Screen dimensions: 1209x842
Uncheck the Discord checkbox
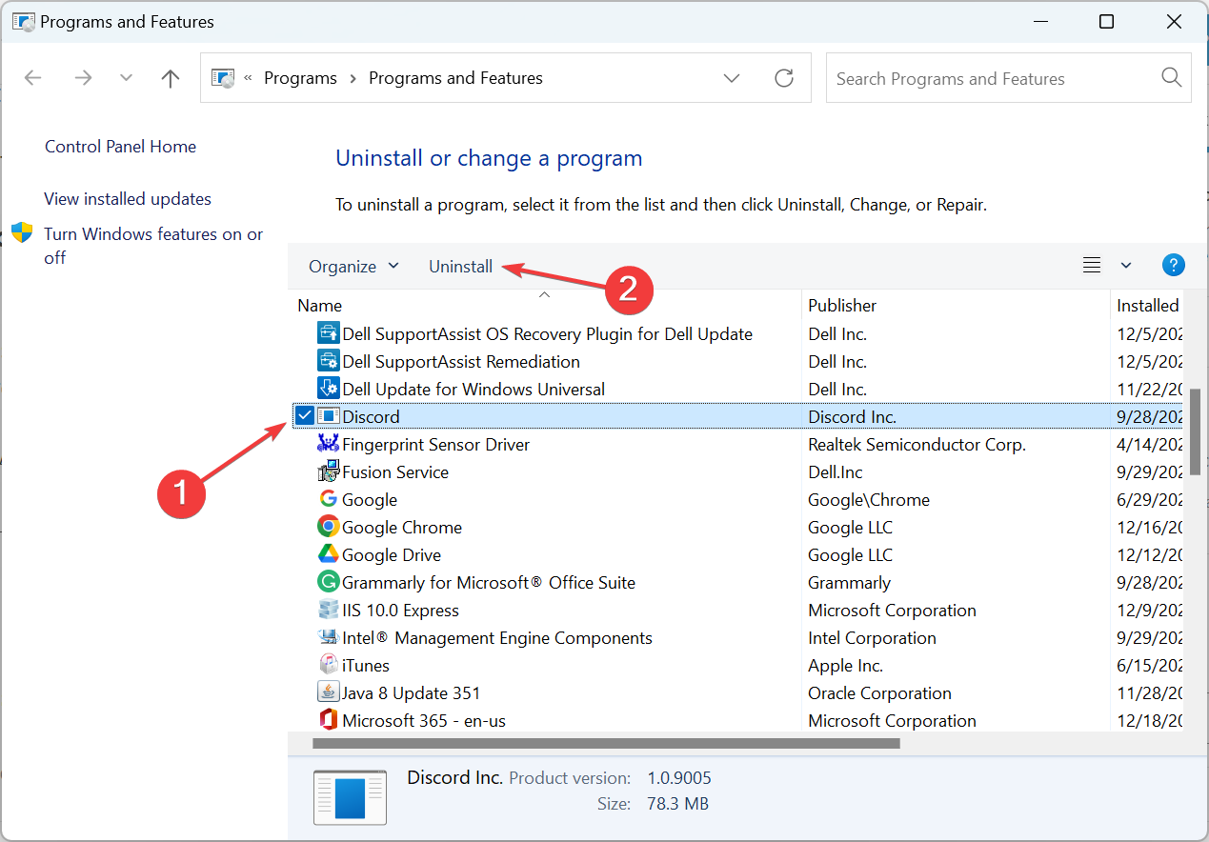[x=304, y=416]
